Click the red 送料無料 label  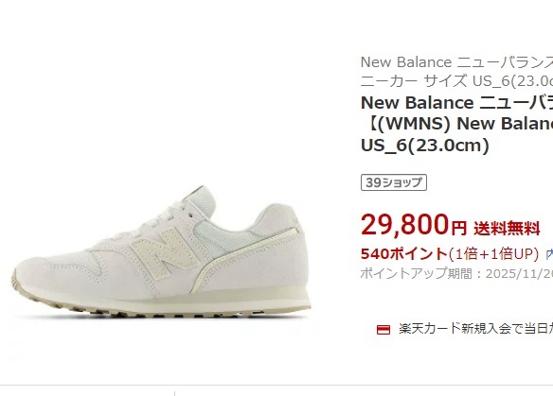[x=507, y=229]
